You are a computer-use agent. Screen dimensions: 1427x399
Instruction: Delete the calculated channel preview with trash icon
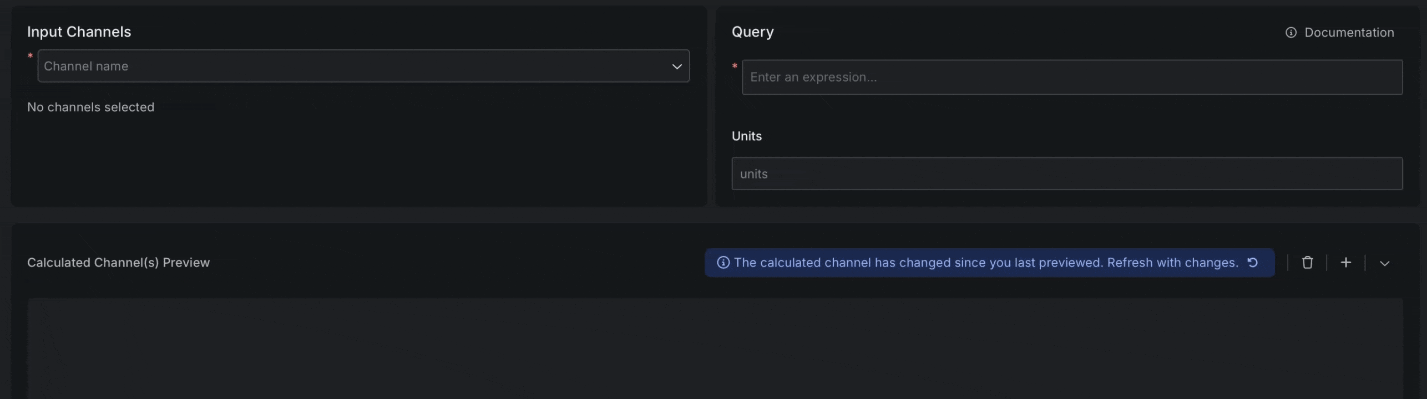(x=1308, y=263)
